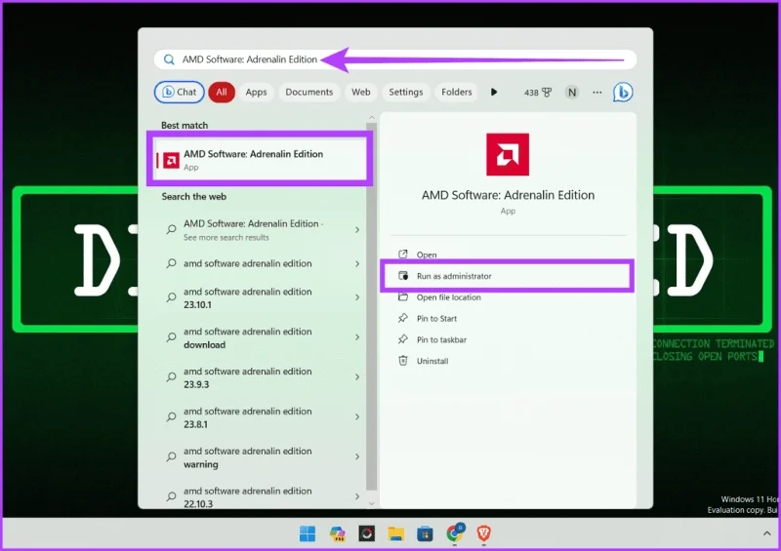Open Chrome browser from the taskbar
Viewport: 781px width, 551px height.
coord(454,533)
